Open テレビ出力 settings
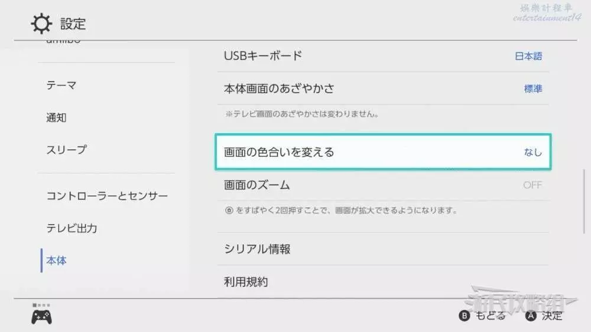The image size is (591, 332). pos(72,228)
